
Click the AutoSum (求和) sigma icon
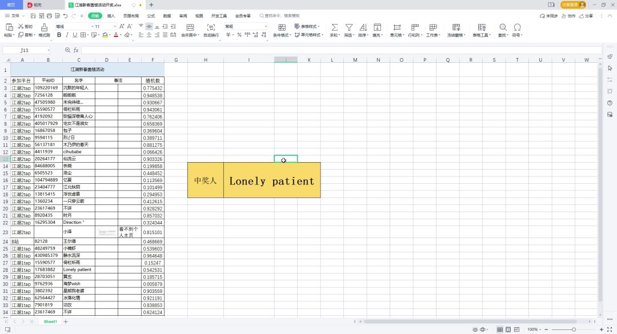pyautogui.click(x=334, y=27)
